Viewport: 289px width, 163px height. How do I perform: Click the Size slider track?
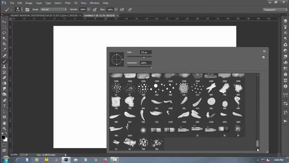pyautogui.click(x=140, y=56)
